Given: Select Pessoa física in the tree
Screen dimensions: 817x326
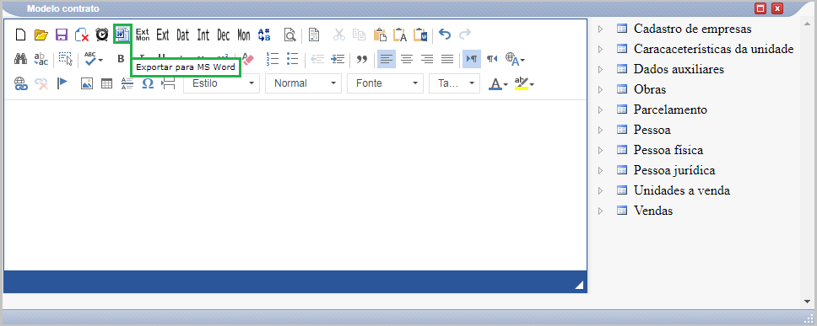Looking at the screenshot, I should point(668,150).
